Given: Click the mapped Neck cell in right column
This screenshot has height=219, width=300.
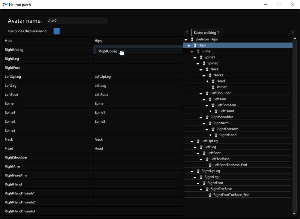Looking at the screenshot, I should (138, 140).
